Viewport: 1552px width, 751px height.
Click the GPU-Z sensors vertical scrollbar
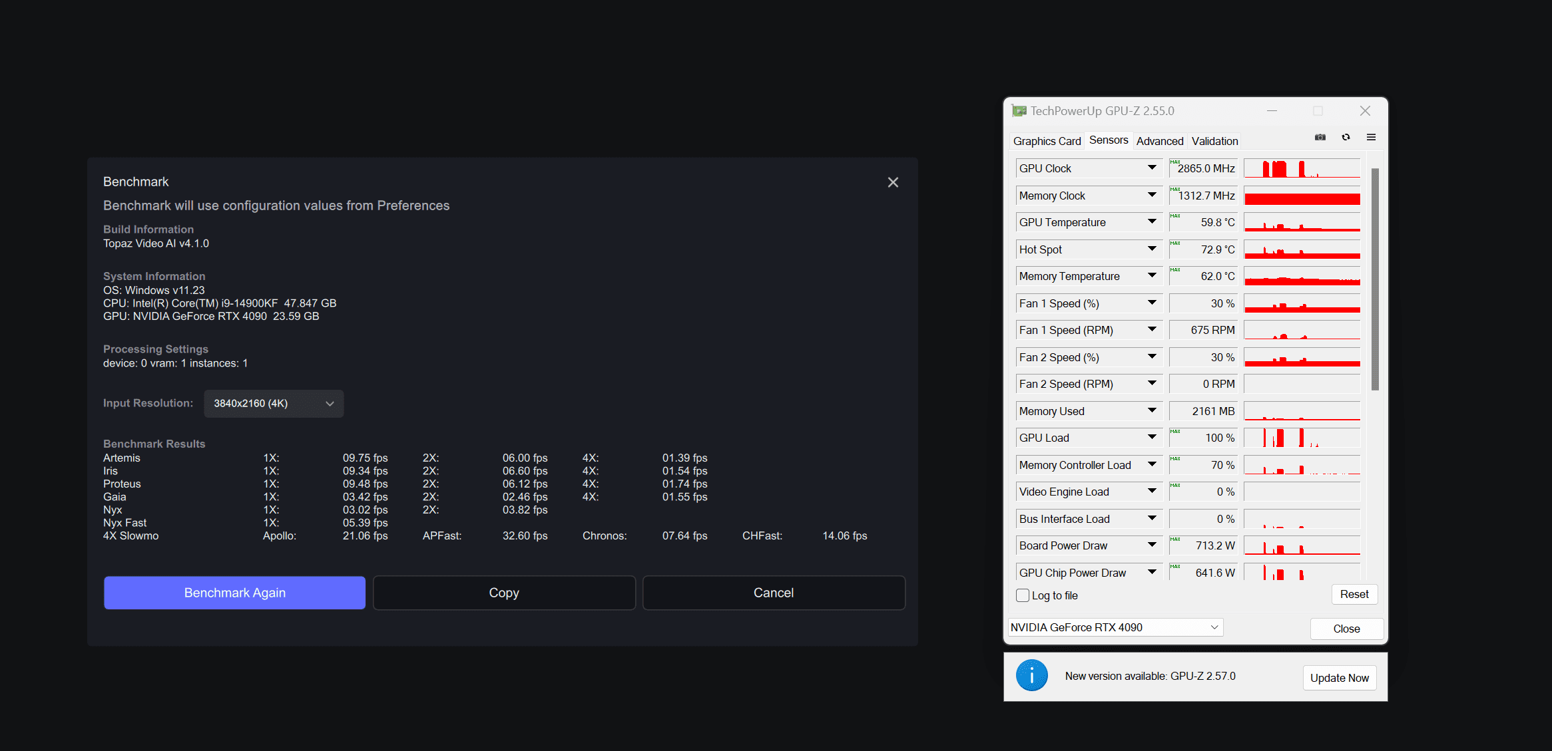pos(1375,279)
